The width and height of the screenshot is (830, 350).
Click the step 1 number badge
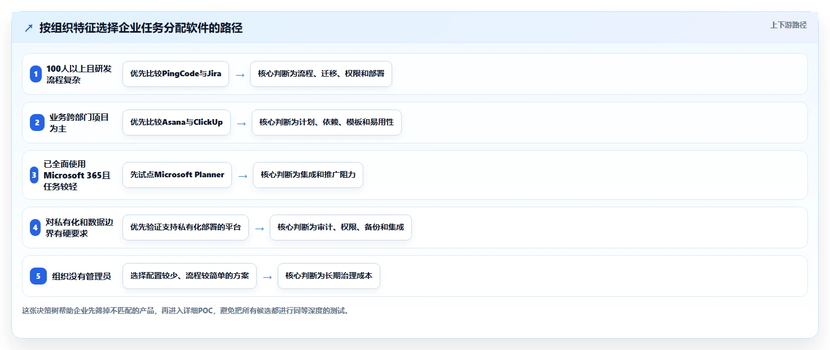[x=36, y=74]
